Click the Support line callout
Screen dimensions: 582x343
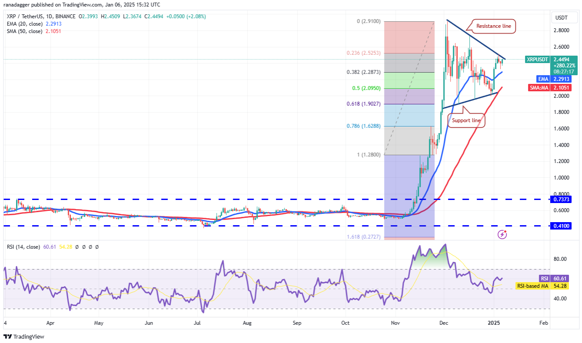coord(466,120)
